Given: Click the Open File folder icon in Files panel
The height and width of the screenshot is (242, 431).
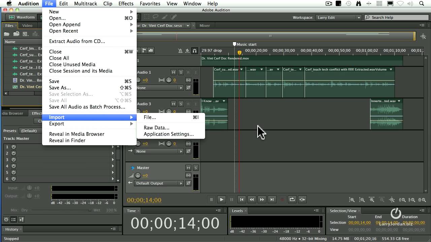Looking at the screenshot, I should [x=7, y=34].
